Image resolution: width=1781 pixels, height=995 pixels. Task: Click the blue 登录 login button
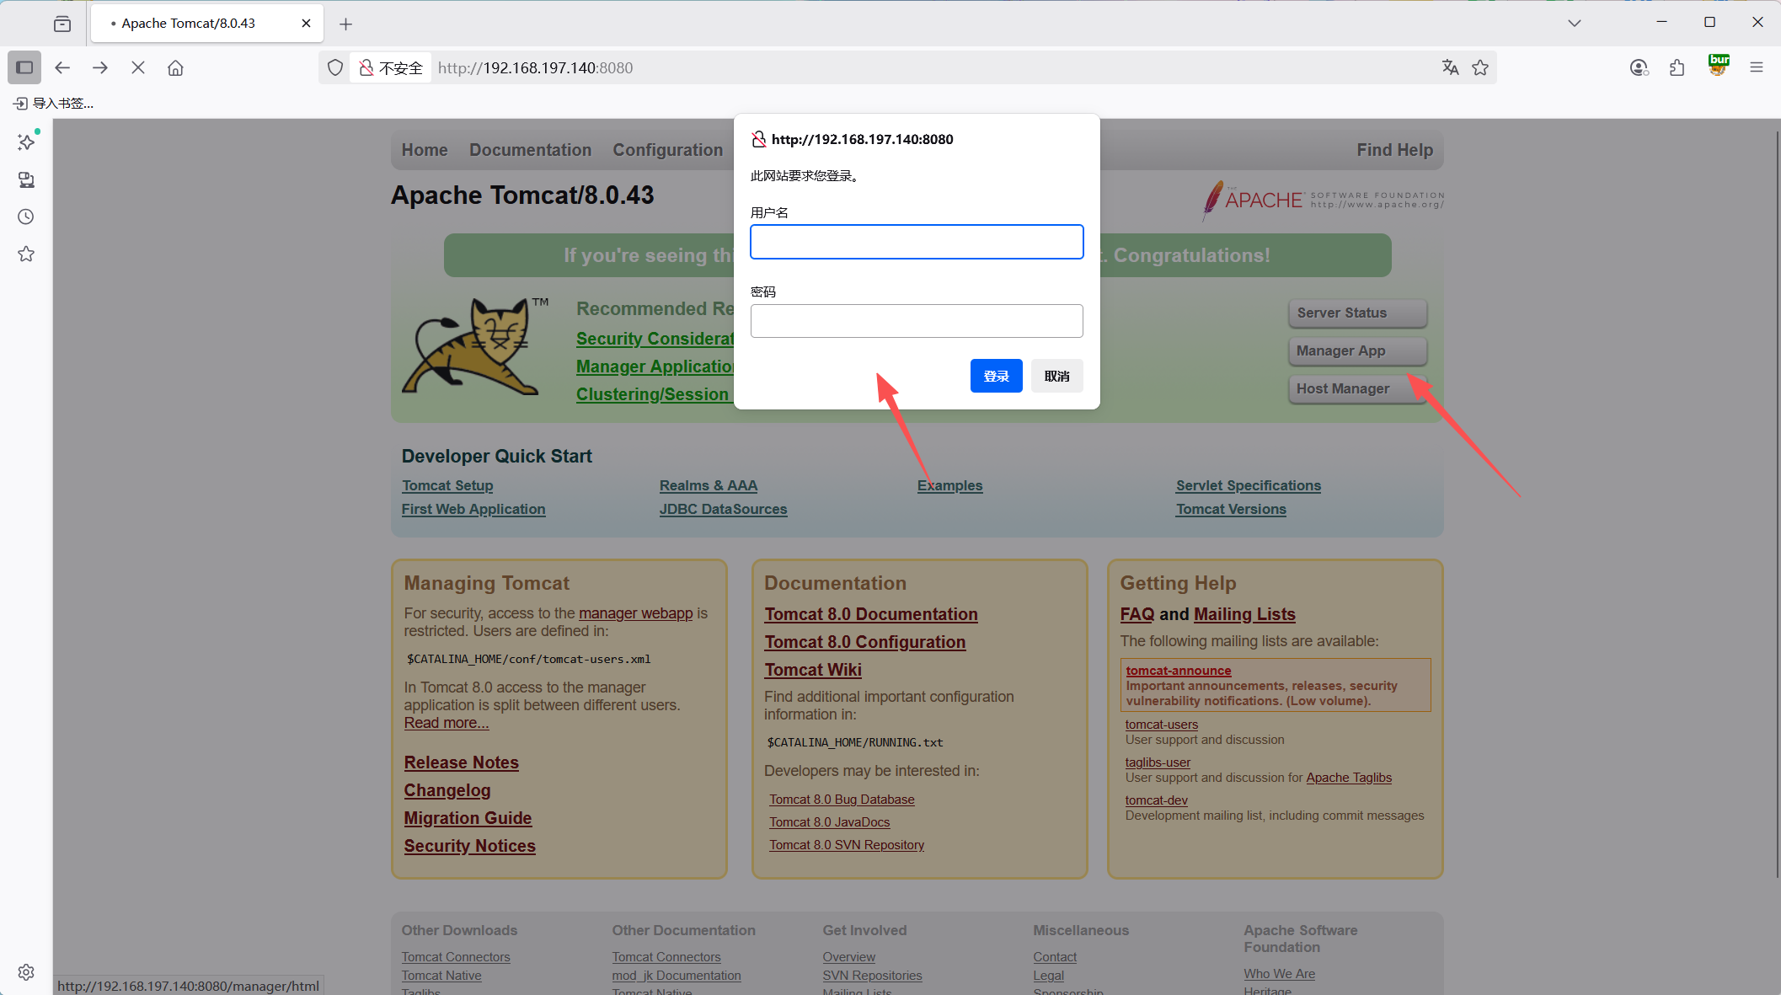tap(996, 376)
